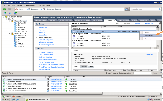Switch to the Performance tab
This screenshot has width=163, height=101.
[97, 20]
